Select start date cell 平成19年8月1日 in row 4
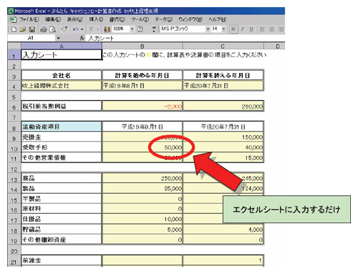This screenshot has height=274, width=358. 142,86
